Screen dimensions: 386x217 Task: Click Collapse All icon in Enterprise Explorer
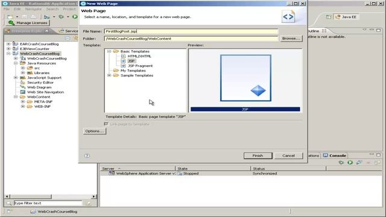tap(68, 38)
